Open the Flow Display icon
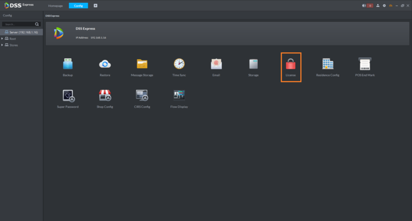Viewport: 412px width, 221px height. [179, 95]
